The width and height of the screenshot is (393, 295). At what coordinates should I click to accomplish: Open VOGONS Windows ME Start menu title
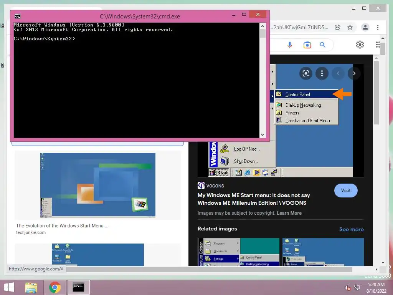(x=254, y=199)
